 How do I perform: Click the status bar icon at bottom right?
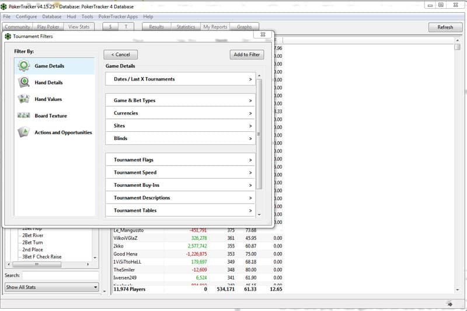coord(450,304)
